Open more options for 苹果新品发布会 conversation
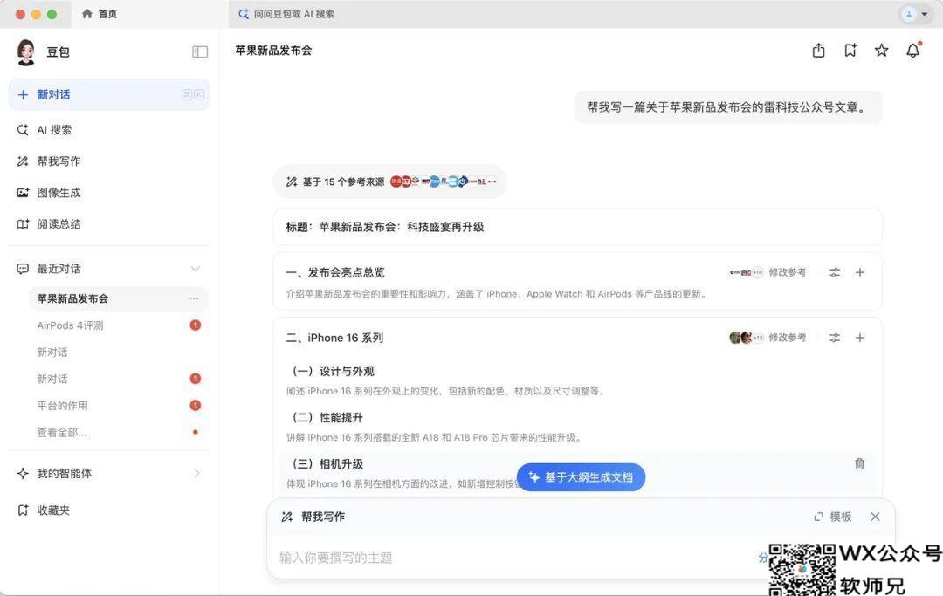 (x=194, y=298)
